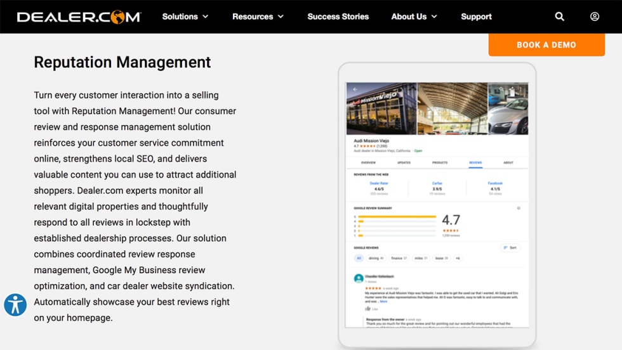The image size is (622, 350).
Task: Toggle the 'finance' review filter chip
Action: coord(399,258)
